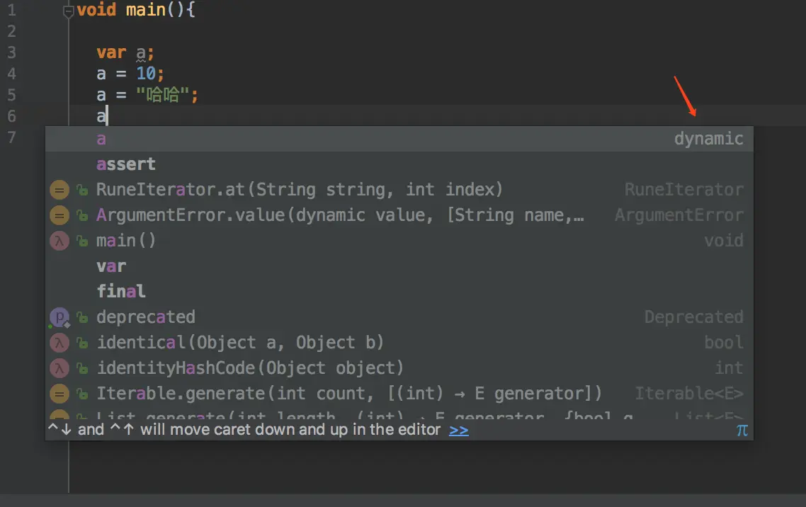This screenshot has height=507, width=806.
Task: Select the 'deprecated' property suggestion
Action: tap(399, 317)
